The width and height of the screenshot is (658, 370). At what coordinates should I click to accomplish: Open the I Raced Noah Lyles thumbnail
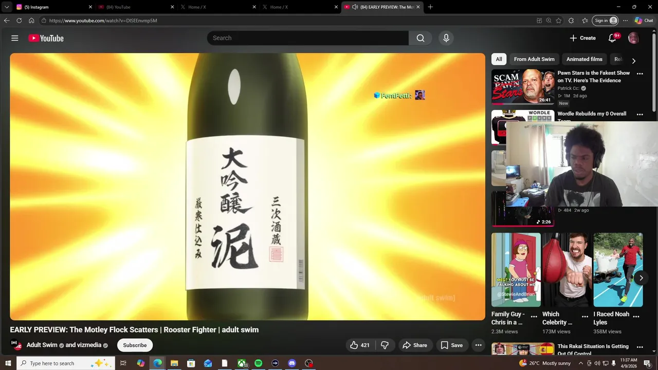pos(618,270)
